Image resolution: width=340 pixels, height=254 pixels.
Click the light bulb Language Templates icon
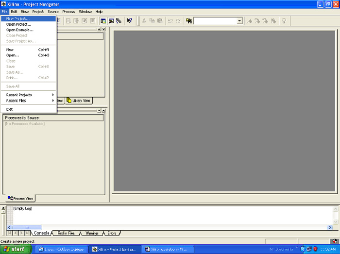pos(284,21)
